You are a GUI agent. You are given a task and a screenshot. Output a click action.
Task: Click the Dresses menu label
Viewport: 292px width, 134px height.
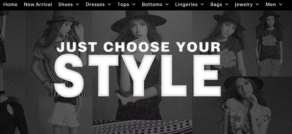coord(95,4)
